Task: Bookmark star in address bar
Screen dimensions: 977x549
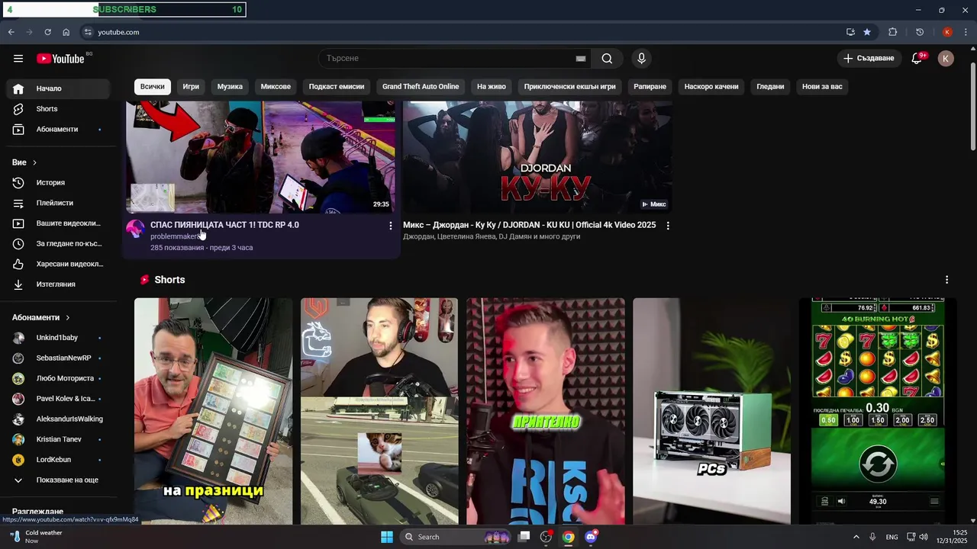Action: tap(867, 32)
